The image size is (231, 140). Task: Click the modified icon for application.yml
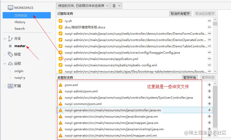(61, 59)
